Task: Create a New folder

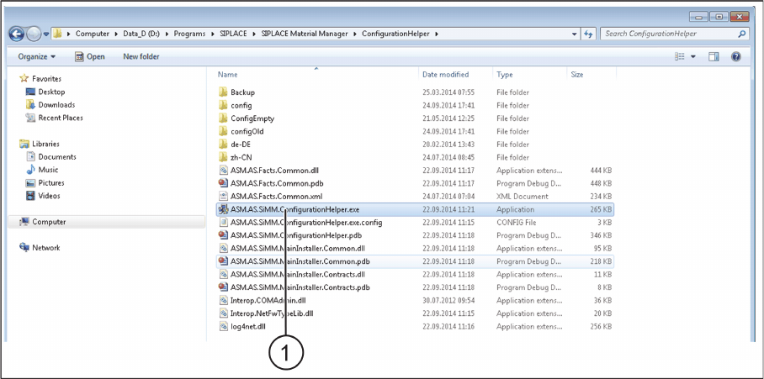Action: click(x=141, y=57)
